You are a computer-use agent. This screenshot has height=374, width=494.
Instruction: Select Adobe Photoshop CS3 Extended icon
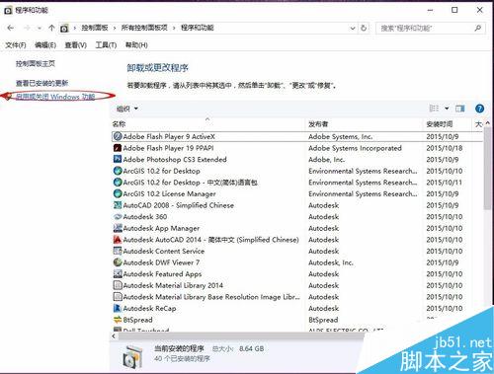[x=118, y=159]
